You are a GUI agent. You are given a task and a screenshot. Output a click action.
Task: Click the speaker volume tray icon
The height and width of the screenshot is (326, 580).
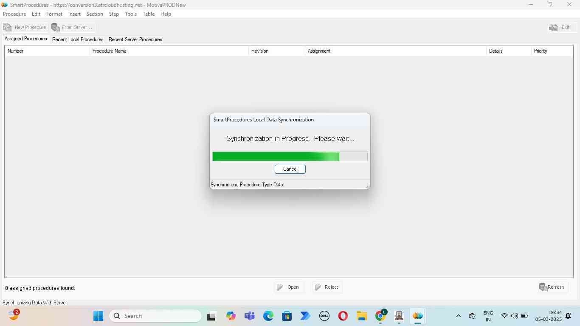514,316
